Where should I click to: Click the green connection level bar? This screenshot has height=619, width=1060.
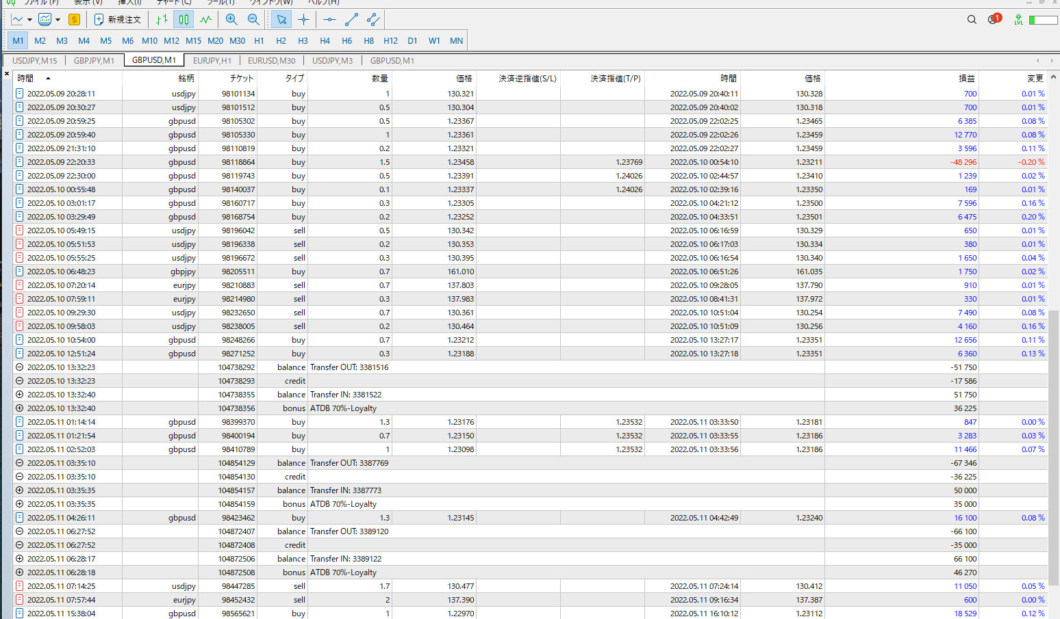(1043, 20)
